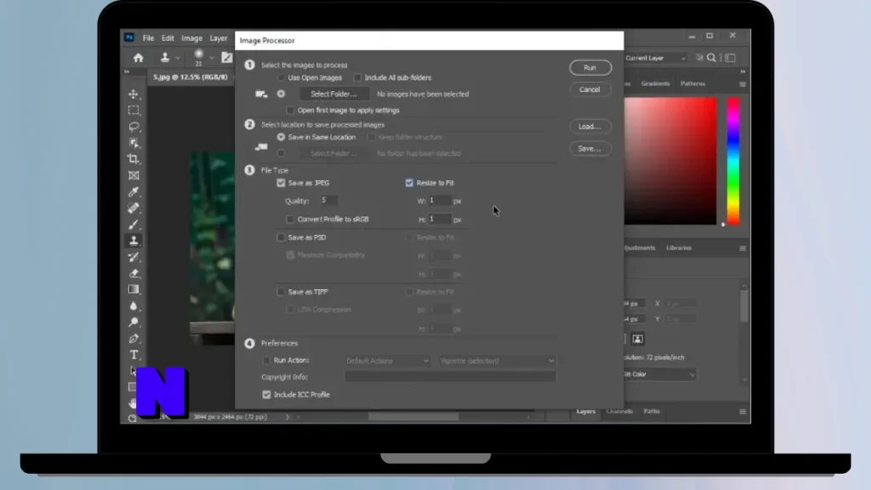Select the Clone Stamp tool in toolbar
Viewport: 871px width, 490px height.
134,241
